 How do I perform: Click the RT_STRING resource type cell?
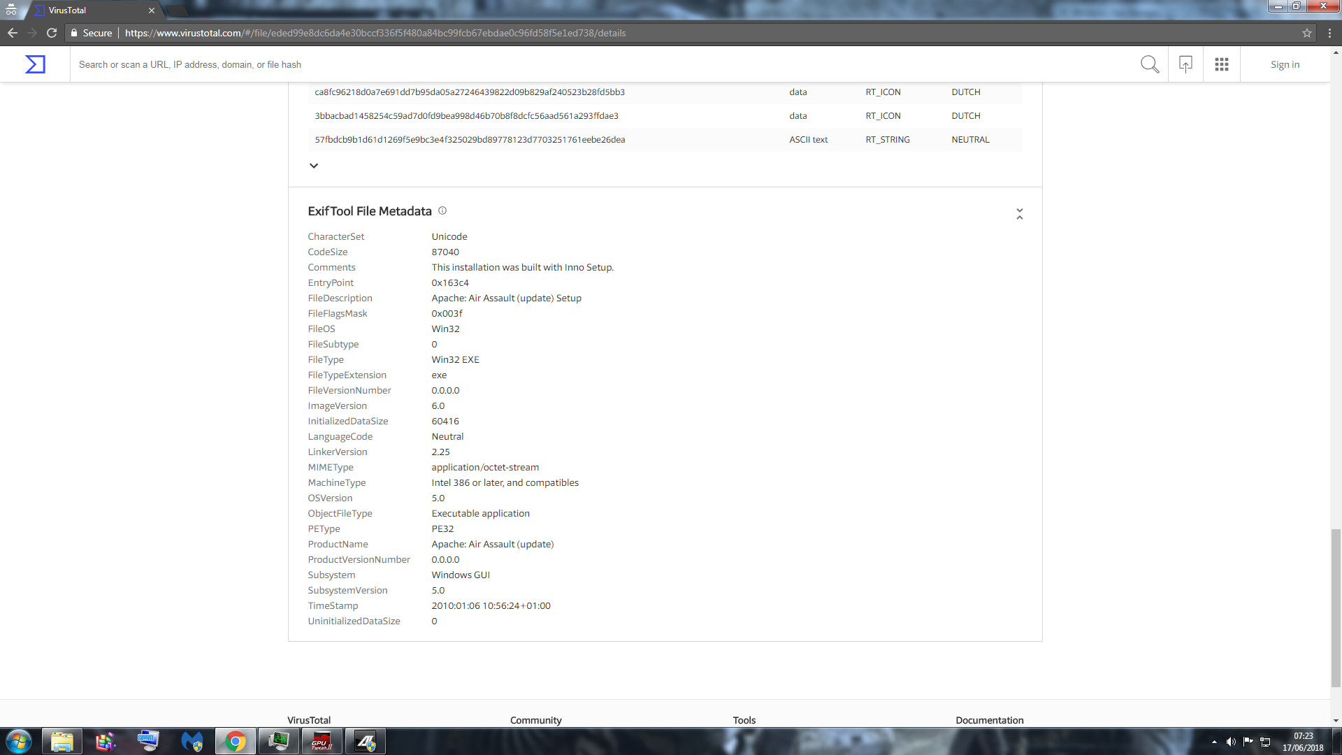[x=888, y=140]
